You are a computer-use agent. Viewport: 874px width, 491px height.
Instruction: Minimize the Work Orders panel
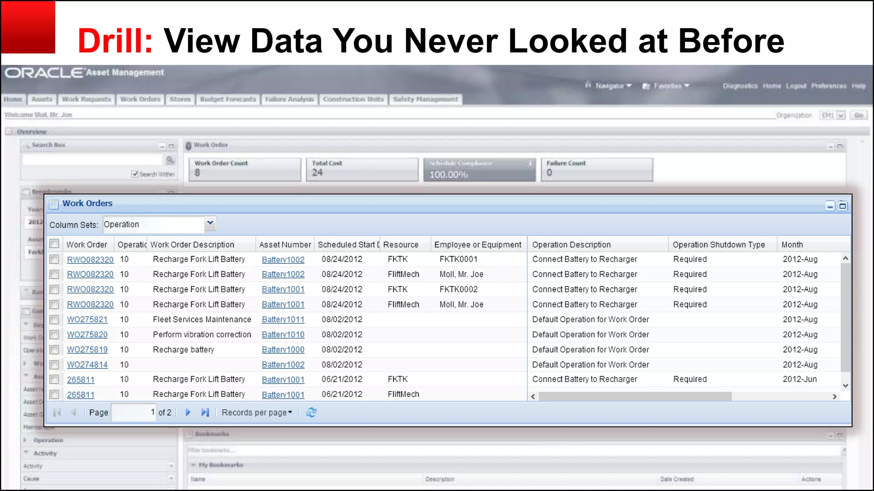pyautogui.click(x=830, y=206)
